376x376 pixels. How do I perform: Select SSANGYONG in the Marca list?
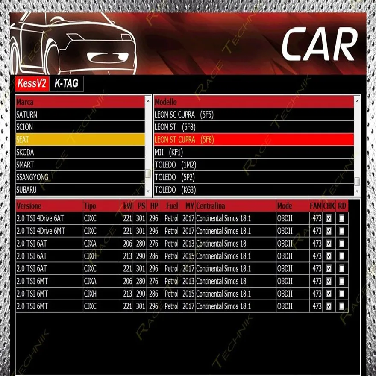tap(80, 177)
